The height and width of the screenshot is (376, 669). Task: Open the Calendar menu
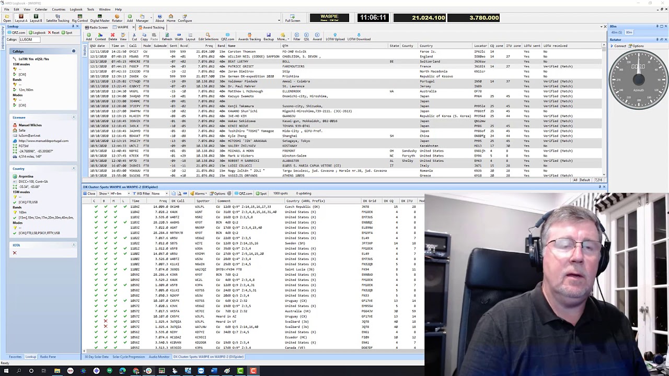click(41, 9)
